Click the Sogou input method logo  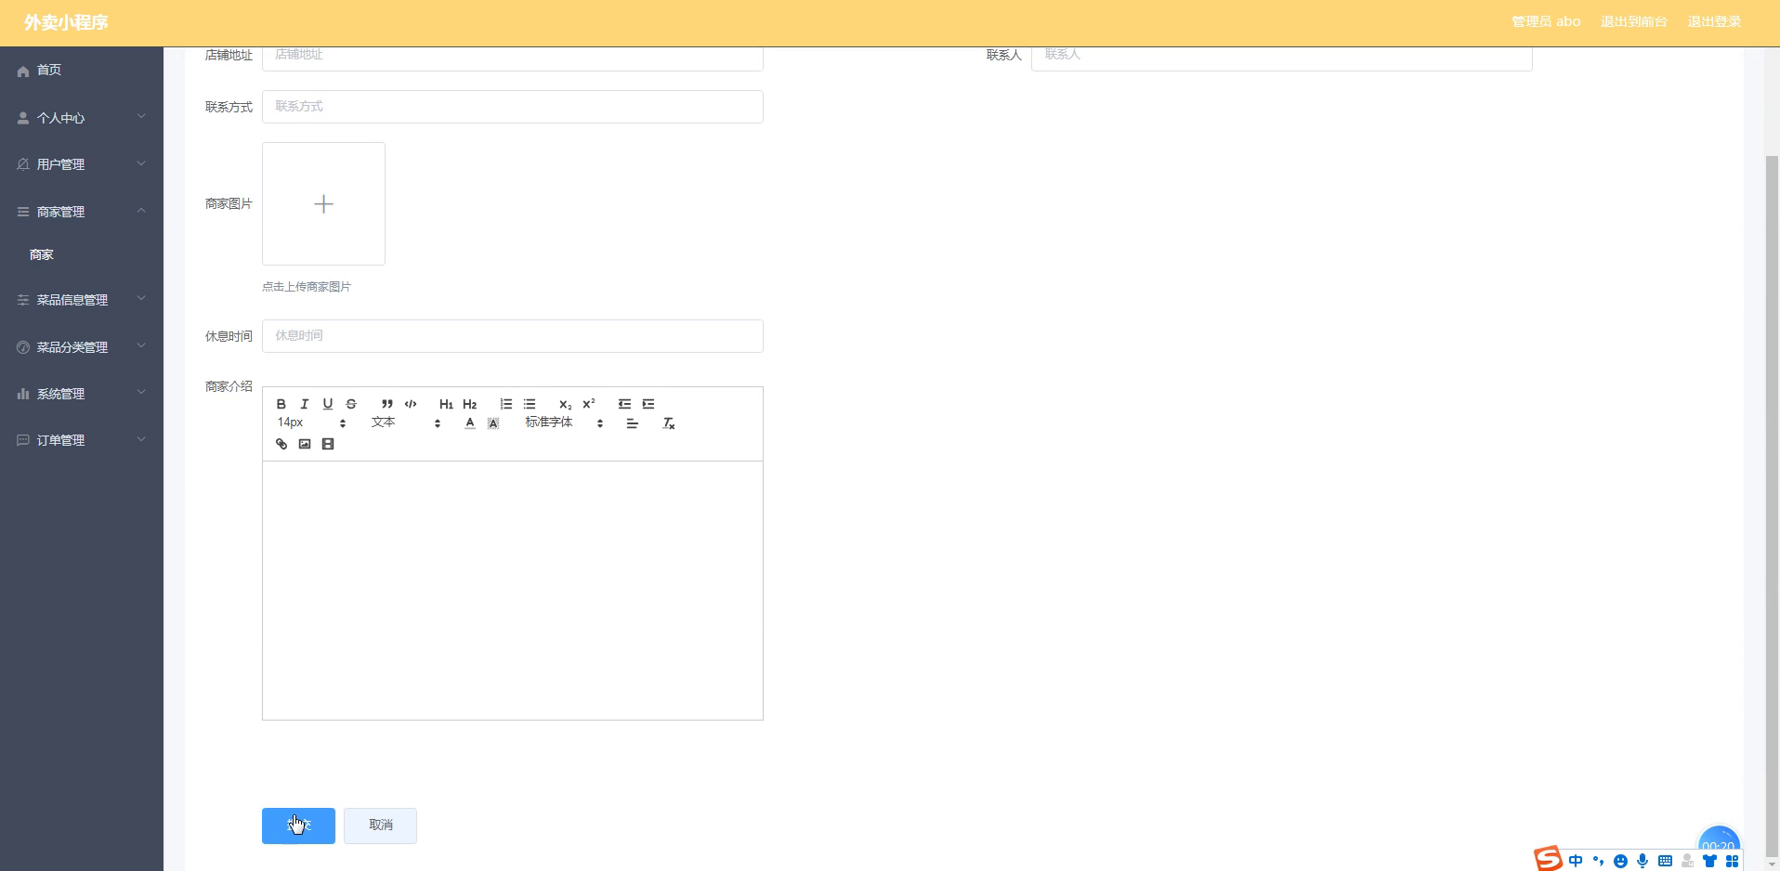(1547, 859)
